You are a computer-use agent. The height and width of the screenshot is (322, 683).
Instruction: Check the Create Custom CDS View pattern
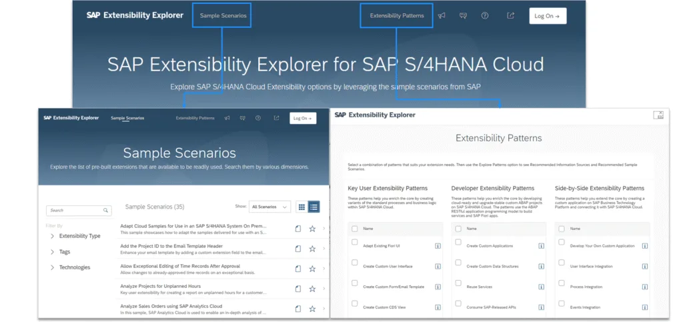click(x=355, y=303)
